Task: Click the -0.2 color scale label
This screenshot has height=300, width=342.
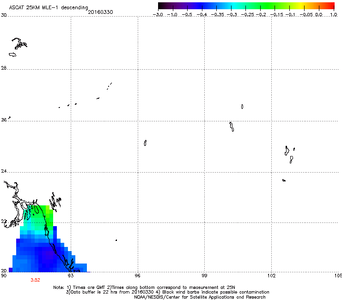Action: tap(261, 15)
